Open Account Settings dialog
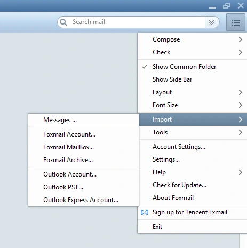Viewport: 247px width, 248px height. 193,147
